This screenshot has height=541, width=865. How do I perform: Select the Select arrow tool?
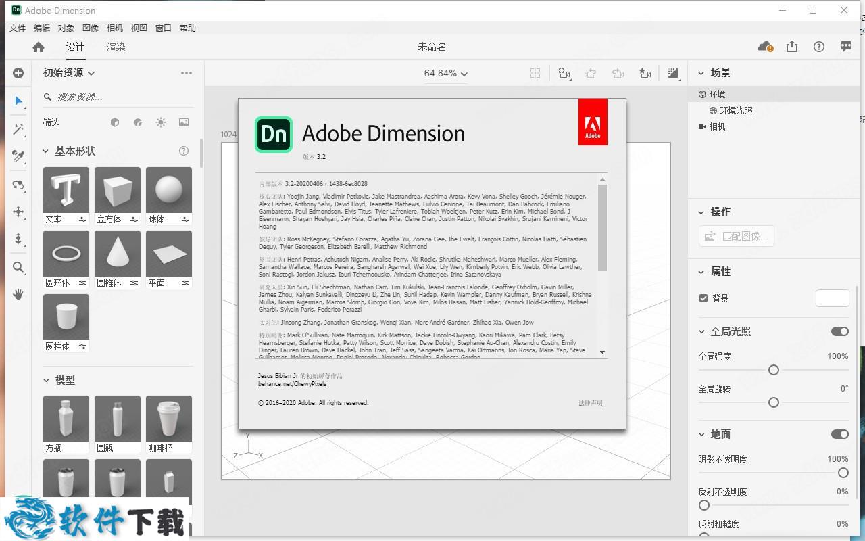(x=18, y=101)
